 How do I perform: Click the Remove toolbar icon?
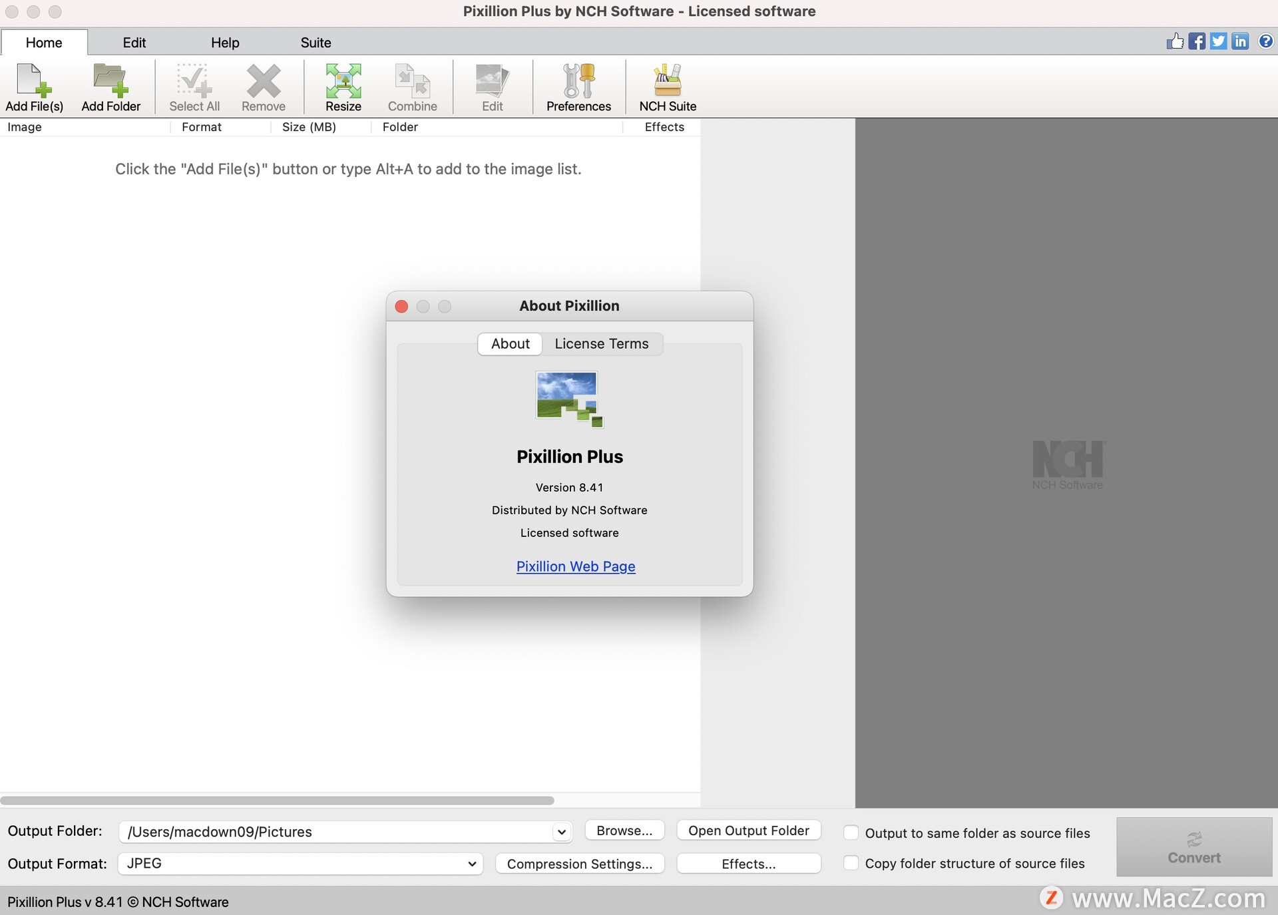pyautogui.click(x=264, y=87)
